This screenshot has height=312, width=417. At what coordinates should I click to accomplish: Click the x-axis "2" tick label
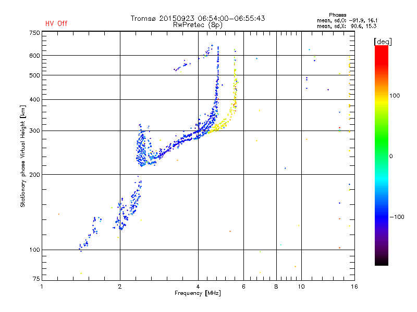tap(120, 287)
